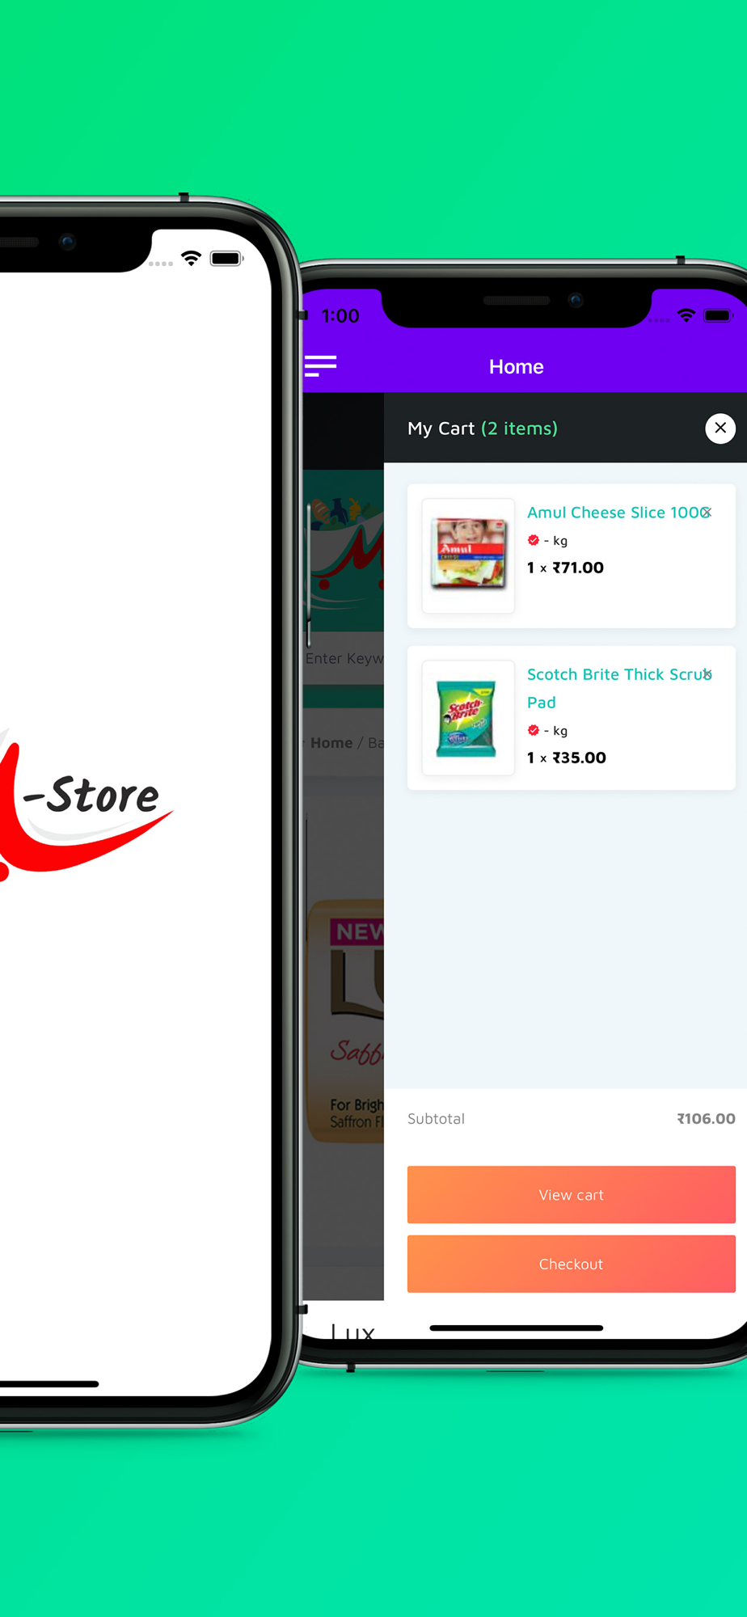The height and width of the screenshot is (1617, 747).
Task: Close the My Cart panel
Action: (x=720, y=428)
